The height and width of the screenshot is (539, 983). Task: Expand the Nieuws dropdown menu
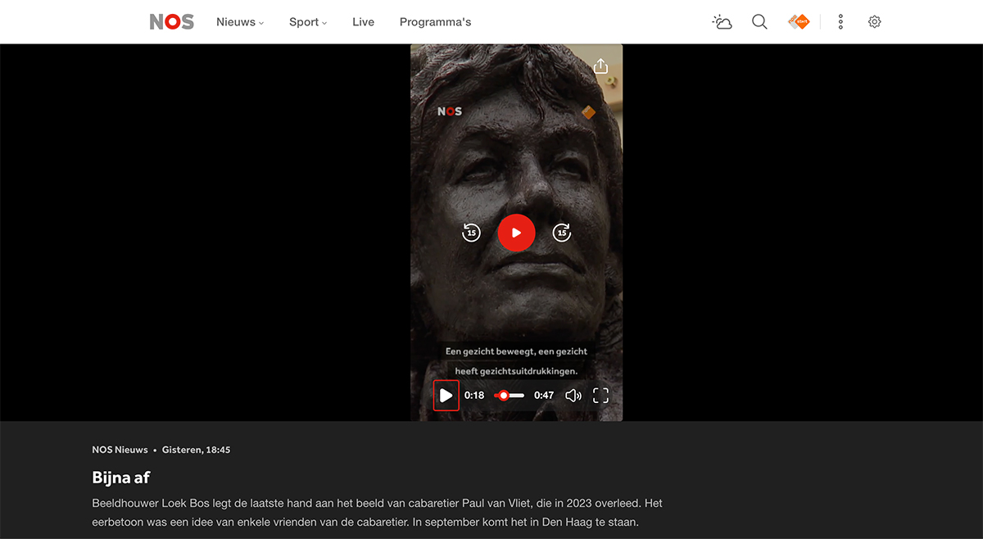[240, 22]
